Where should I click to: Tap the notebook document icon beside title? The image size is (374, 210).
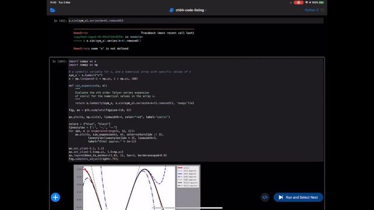pyautogui.click(x=171, y=10)
